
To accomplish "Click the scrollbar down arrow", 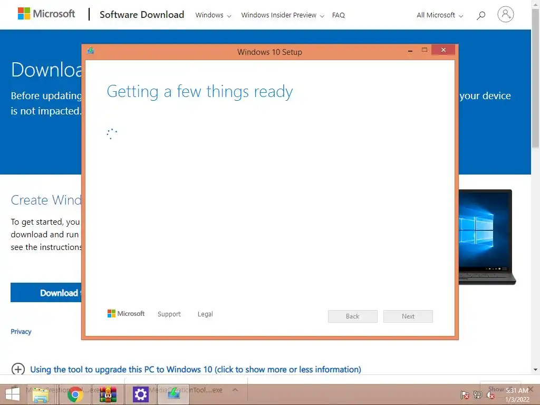I will (x=535, y=370).
